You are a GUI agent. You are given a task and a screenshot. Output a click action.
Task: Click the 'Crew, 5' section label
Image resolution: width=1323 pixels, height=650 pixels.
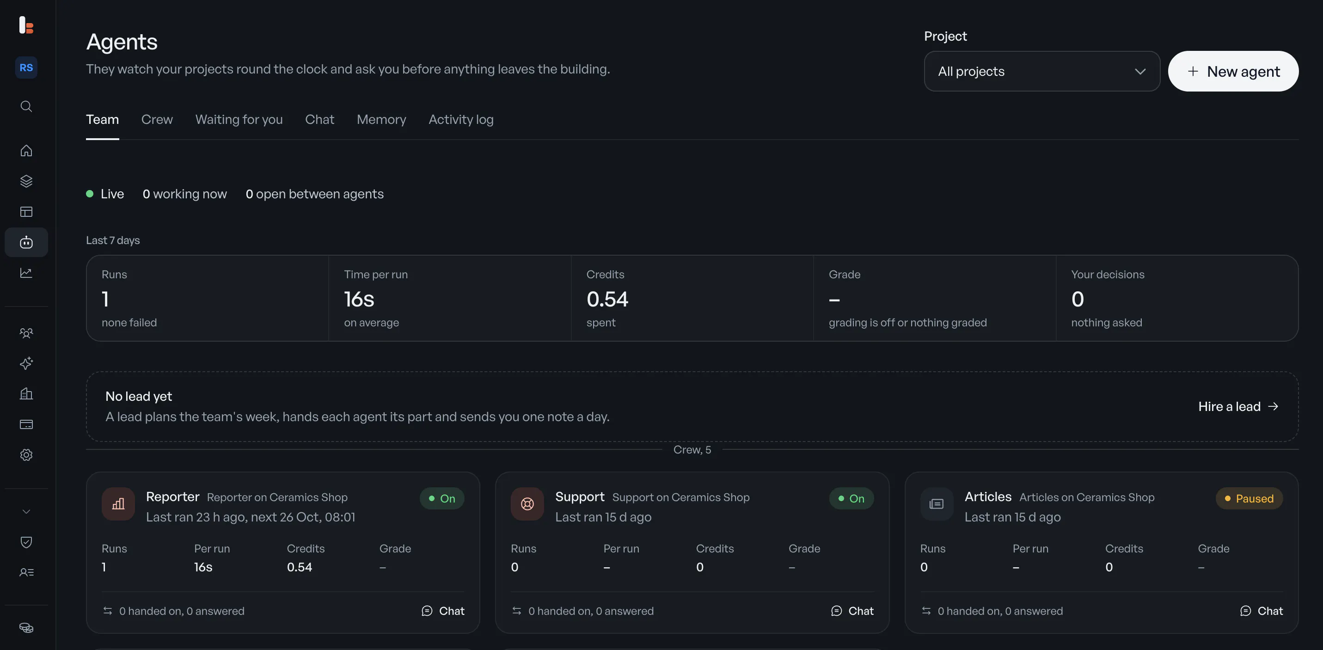tap(692, 450)
